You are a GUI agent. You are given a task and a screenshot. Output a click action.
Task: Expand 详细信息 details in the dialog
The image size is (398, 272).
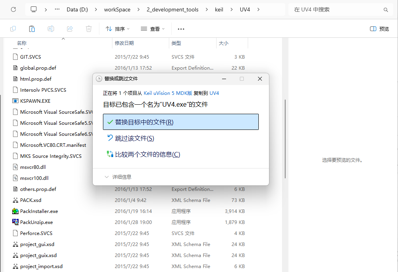[x=118, y=177]
